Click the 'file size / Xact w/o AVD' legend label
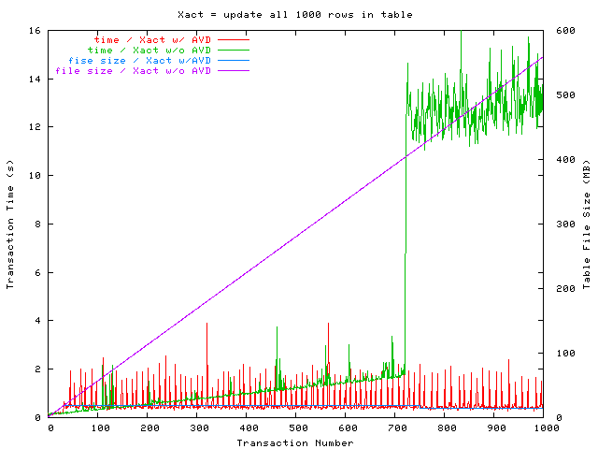598x449 pixels. 134,70
